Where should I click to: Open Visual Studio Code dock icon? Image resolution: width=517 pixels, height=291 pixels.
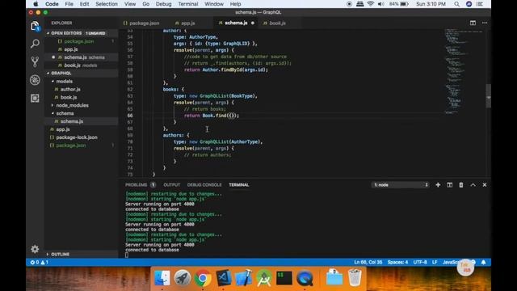coord(223,278)
